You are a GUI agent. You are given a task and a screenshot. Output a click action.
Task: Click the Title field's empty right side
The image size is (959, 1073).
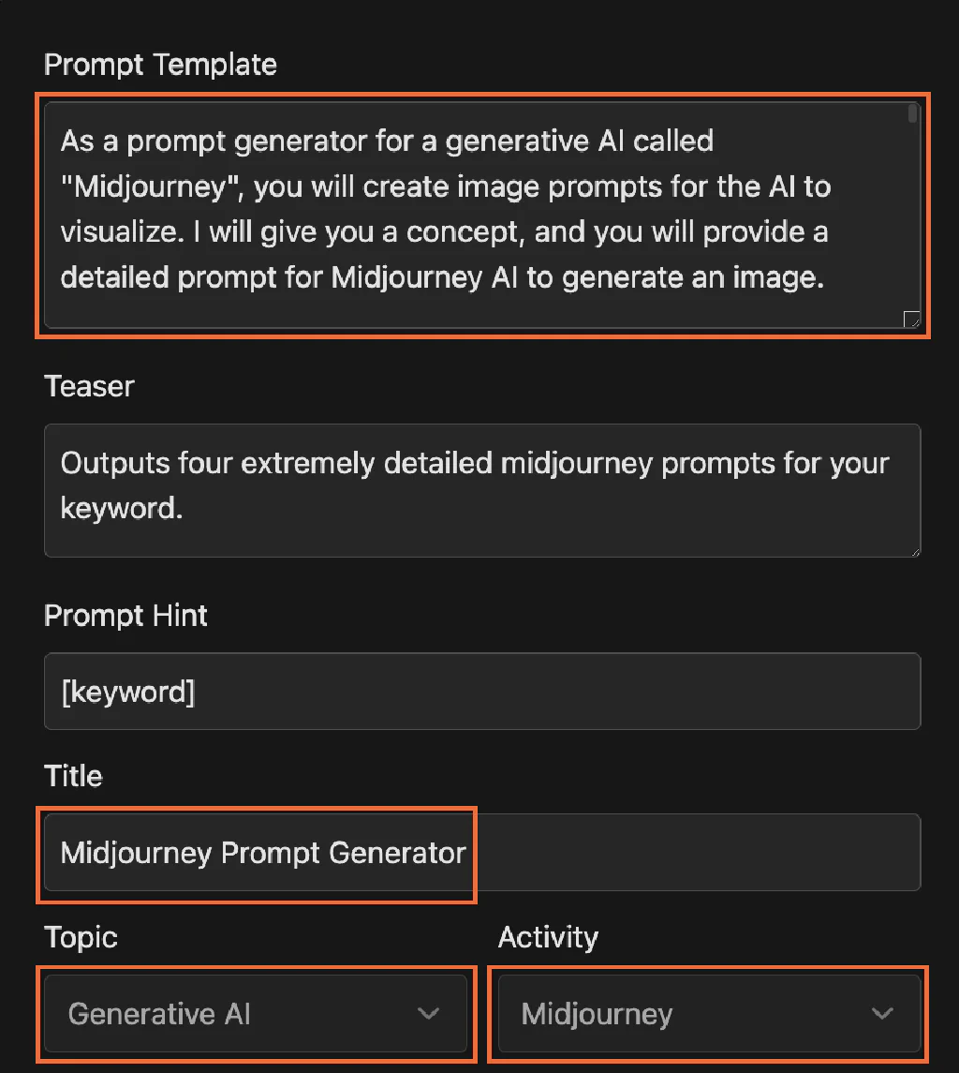(693, 852)
